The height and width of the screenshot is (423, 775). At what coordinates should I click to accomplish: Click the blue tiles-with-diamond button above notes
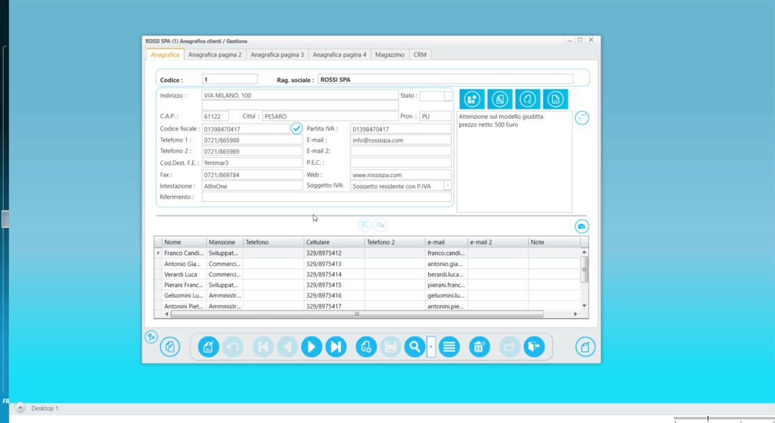(472, 99)
